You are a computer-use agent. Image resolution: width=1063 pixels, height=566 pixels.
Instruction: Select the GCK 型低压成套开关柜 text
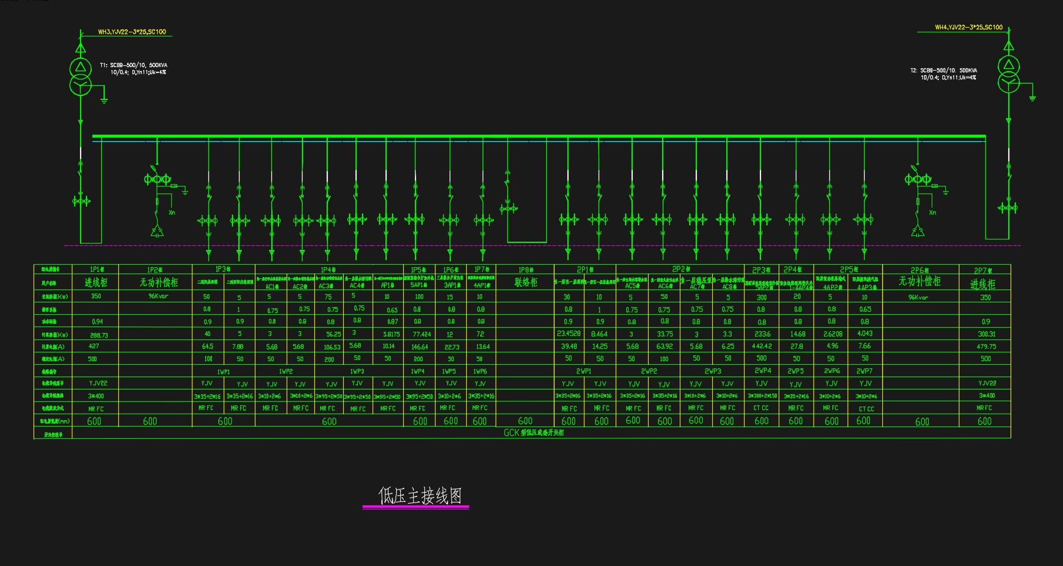[533, 432]
